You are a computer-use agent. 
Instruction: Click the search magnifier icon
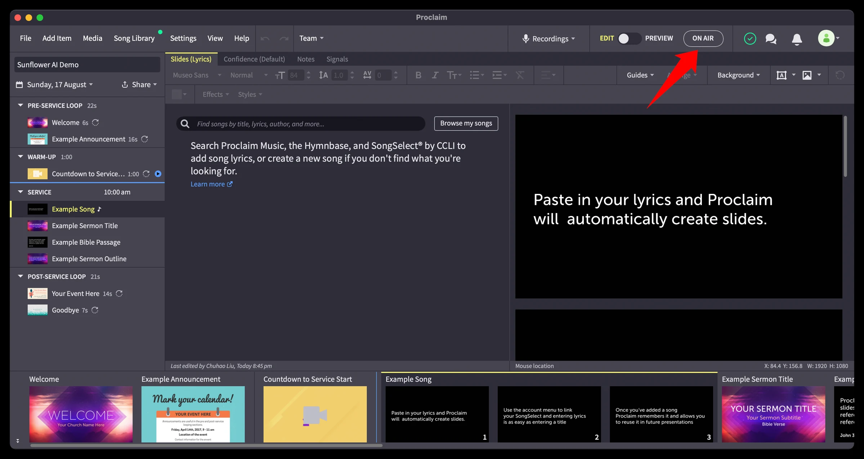[x=185, y=124]
